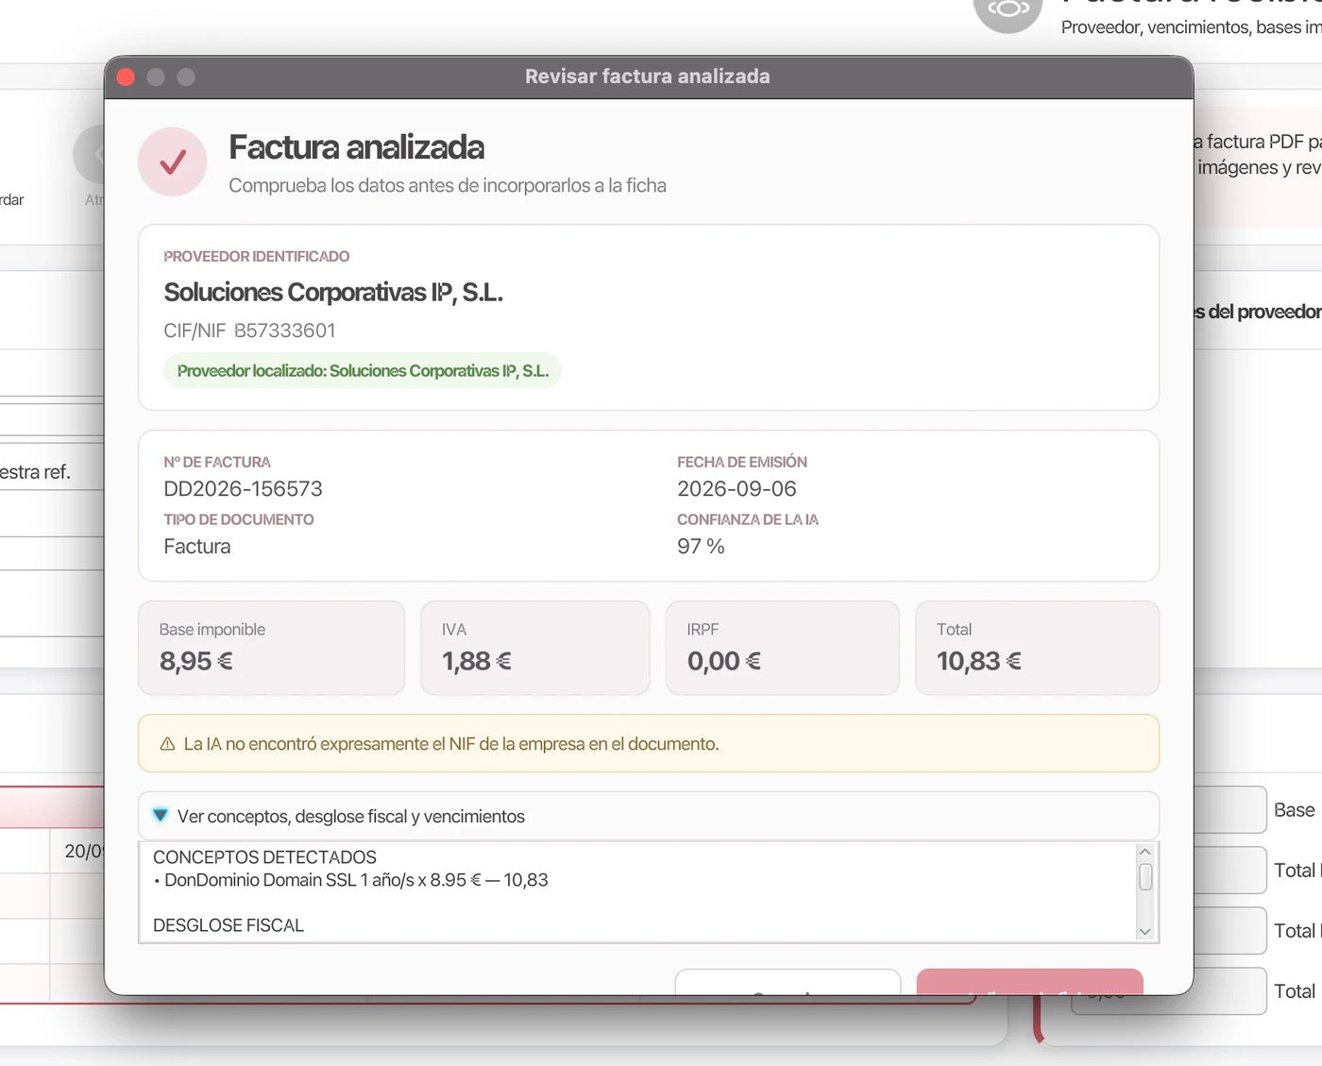Click the partially visible cancel button
Viewport: 1322px width, 1066px height.
point(788,982)
